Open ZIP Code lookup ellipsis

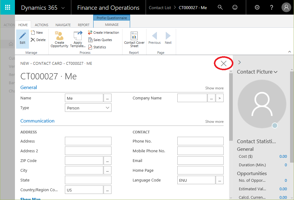click(x=108, y=160)
